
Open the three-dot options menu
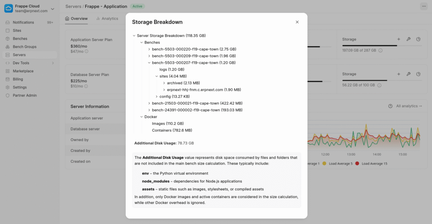click(x=423, y=6)
